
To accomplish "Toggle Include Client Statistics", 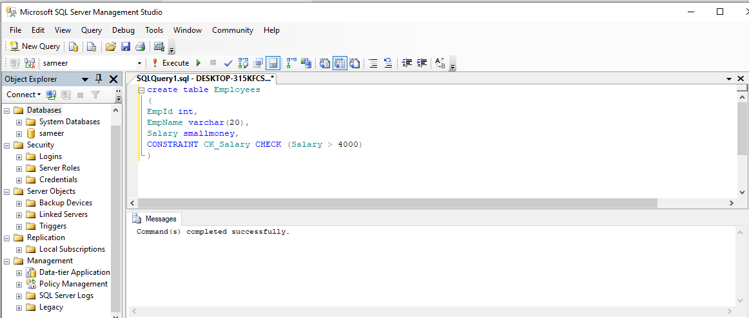I will click(x=306, y=63).
